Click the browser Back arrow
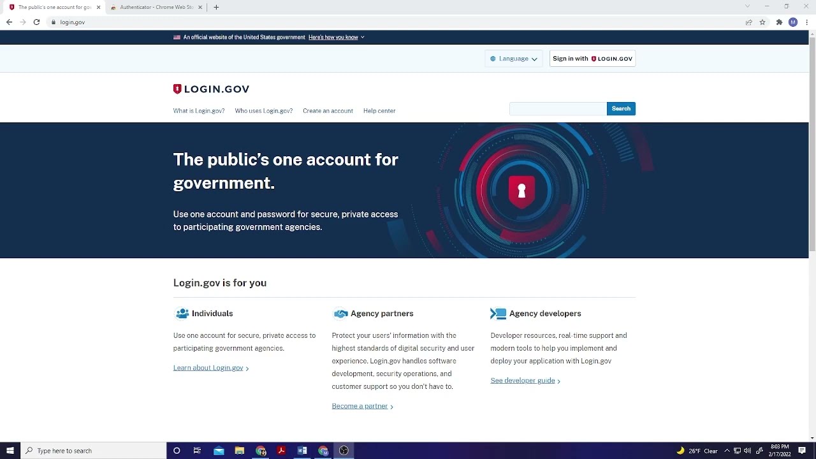Image resolution: width=816 pixels, height=459 pixels. point(9,22)
